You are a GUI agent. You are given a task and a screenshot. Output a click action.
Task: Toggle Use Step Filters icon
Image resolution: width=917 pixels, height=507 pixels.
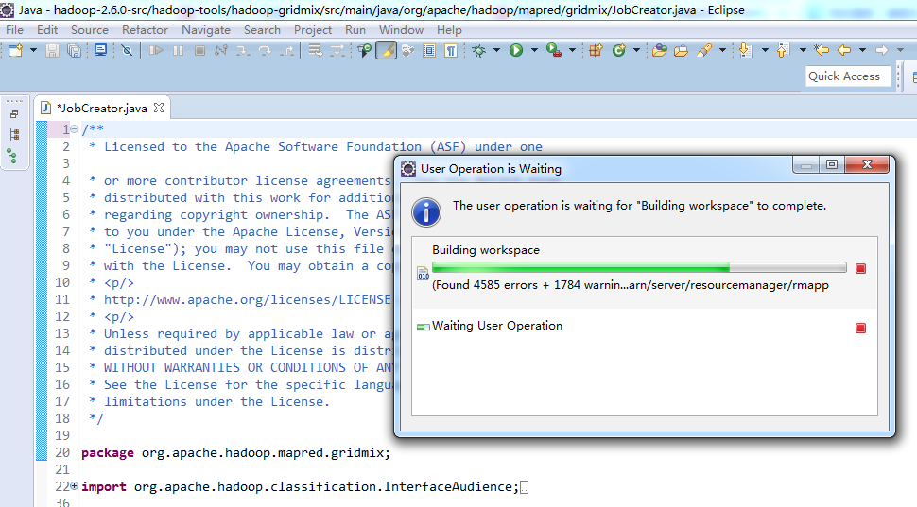tap(337, 51)
